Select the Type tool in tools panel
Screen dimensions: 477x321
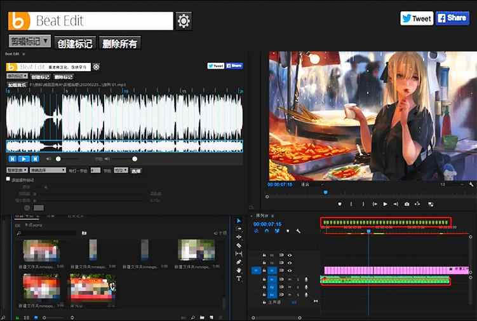[x=239, y=278]
